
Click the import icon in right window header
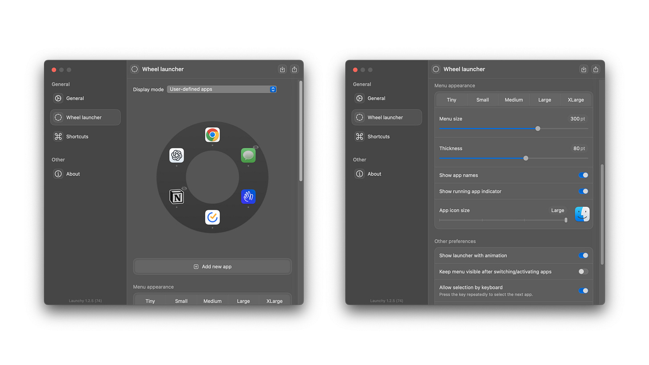(x=583, y=69)
